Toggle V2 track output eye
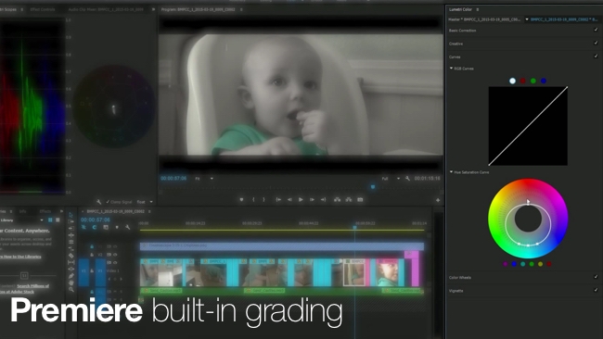603x339 pixels. point(115,255)
